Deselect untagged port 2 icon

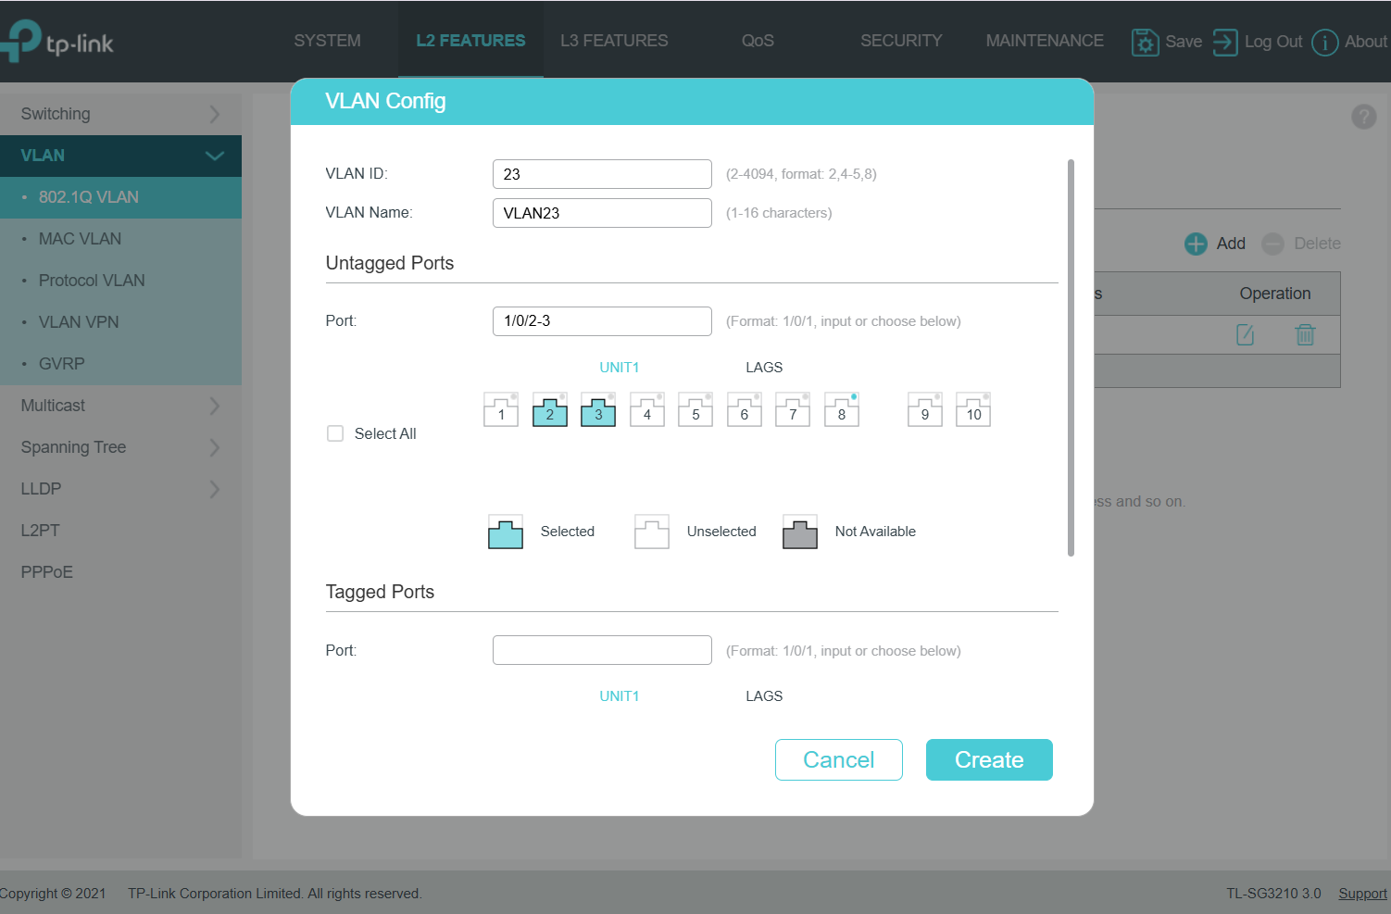[x=550, y=409]
